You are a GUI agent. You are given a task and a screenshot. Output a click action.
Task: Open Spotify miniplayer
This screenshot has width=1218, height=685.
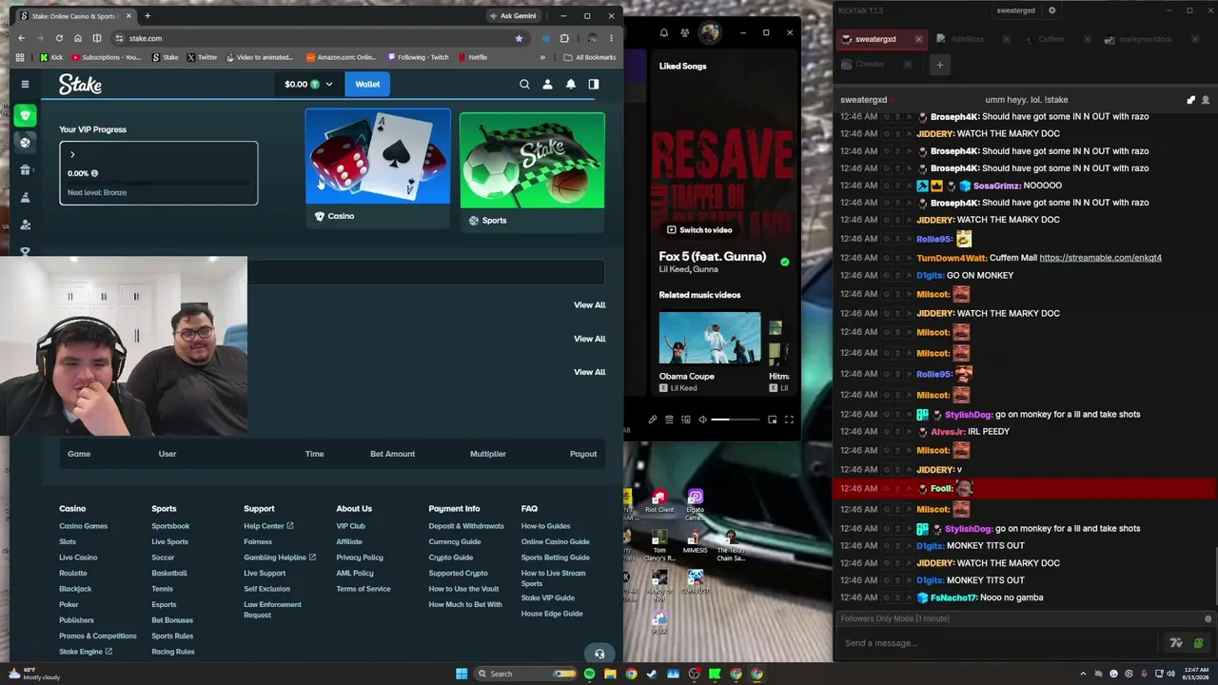pyautogui.click(x=773, y=420)
